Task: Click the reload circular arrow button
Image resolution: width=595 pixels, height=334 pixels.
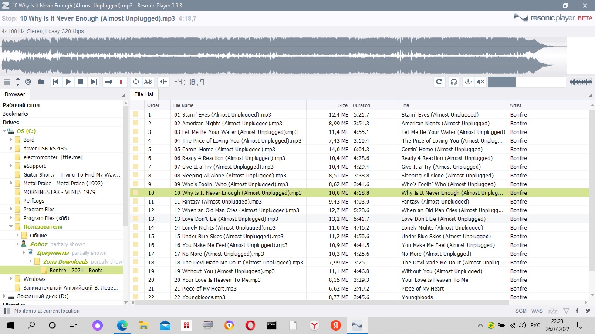Action: pos(439,82)
